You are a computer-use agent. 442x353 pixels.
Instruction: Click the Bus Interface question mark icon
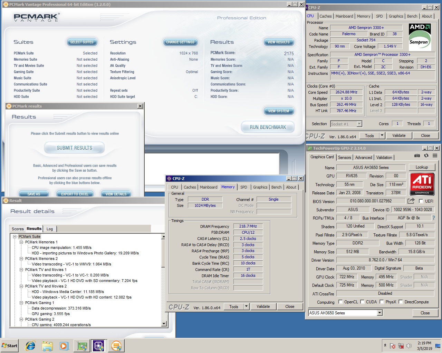434,218
